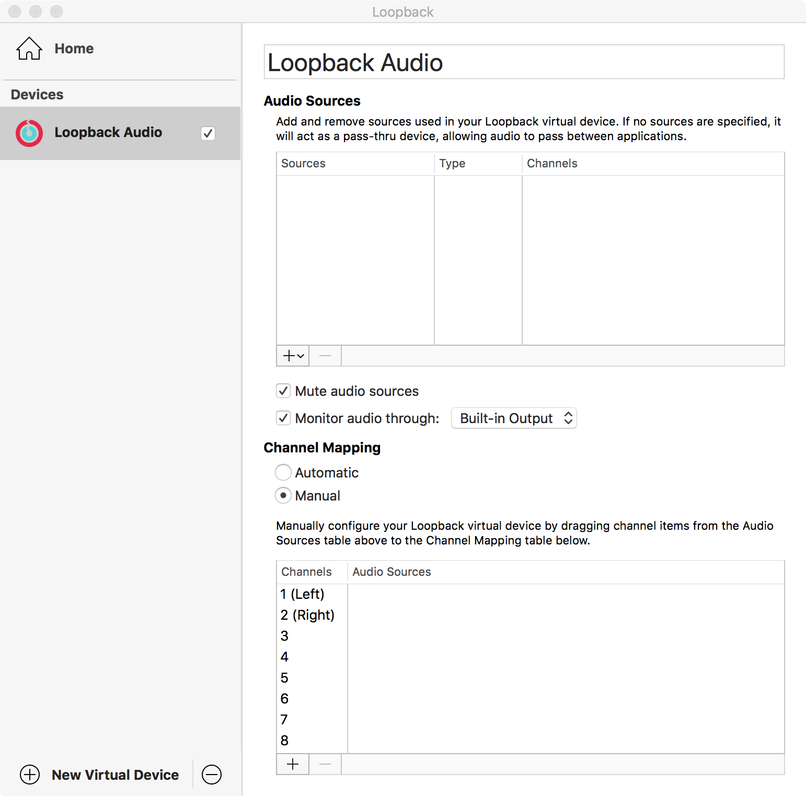The width and height of the screenshot is (806, 796).
Task: Select Automatic channel mapping
Action: [283, 472]
